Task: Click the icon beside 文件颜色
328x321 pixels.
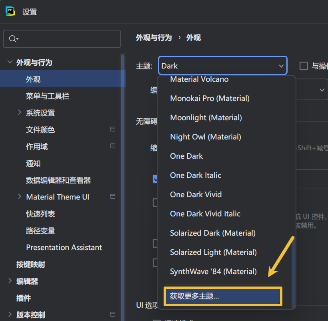Action: coord(113,129)
